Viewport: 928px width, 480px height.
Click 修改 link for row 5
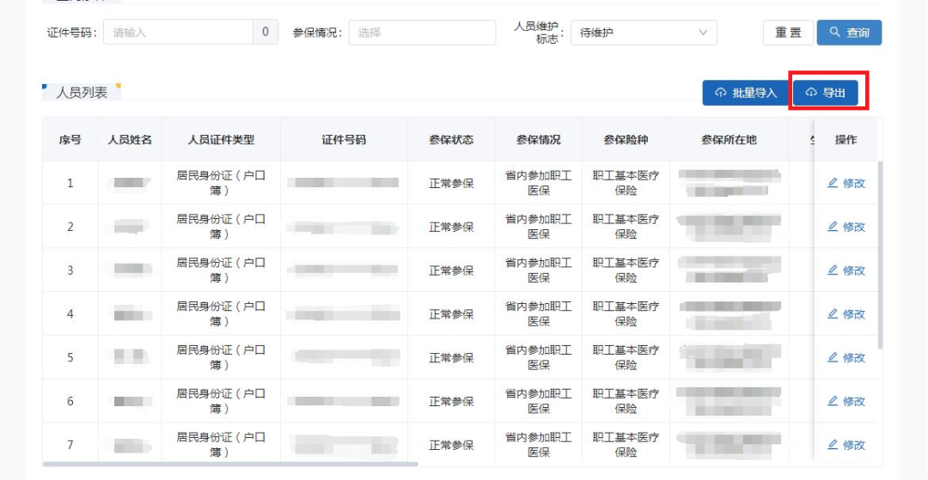[x=846, y=357]
